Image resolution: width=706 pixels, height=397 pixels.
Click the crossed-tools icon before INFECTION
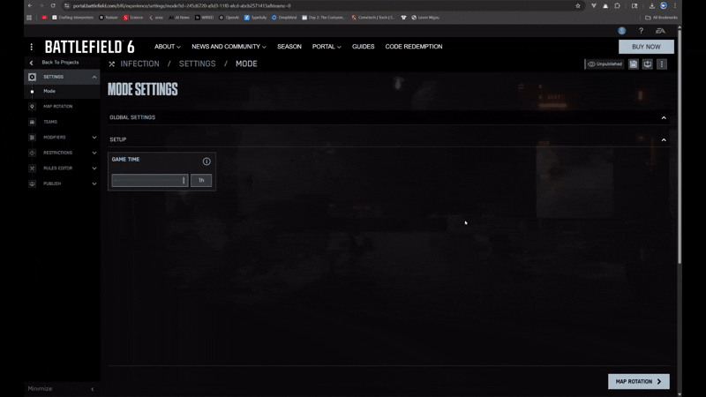[112, 64]
